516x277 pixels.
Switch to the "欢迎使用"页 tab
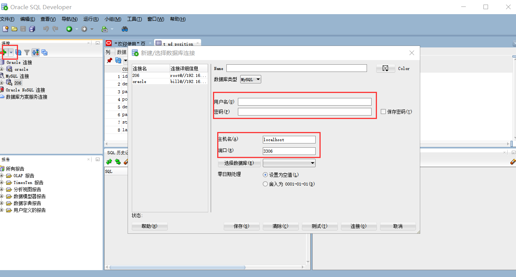coord(129,44)
